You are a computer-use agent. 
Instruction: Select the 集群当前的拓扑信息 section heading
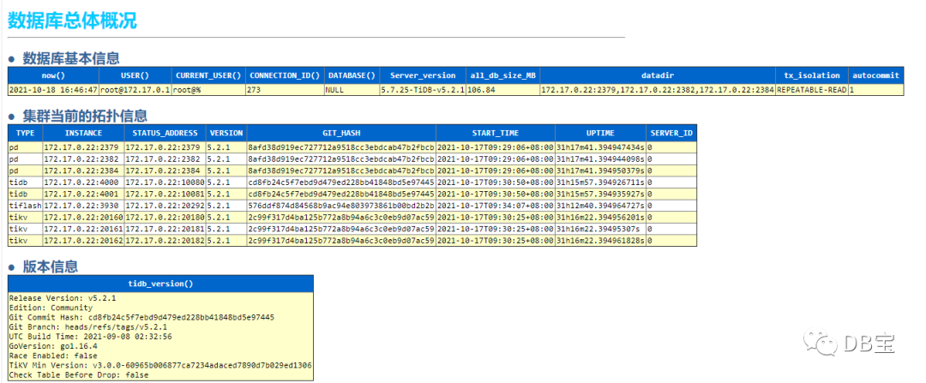coord(84,116)
